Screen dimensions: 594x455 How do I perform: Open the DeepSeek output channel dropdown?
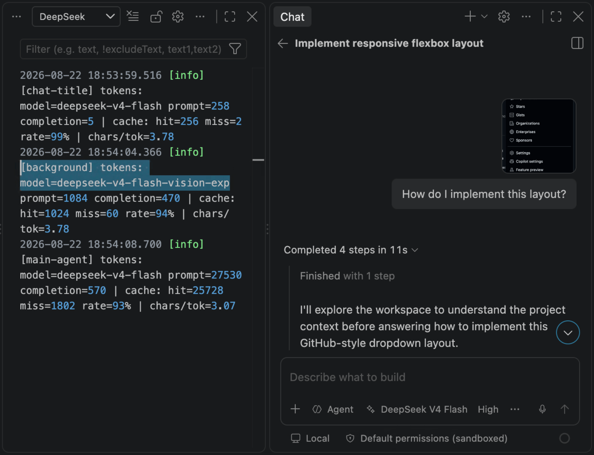pos(76,17)
